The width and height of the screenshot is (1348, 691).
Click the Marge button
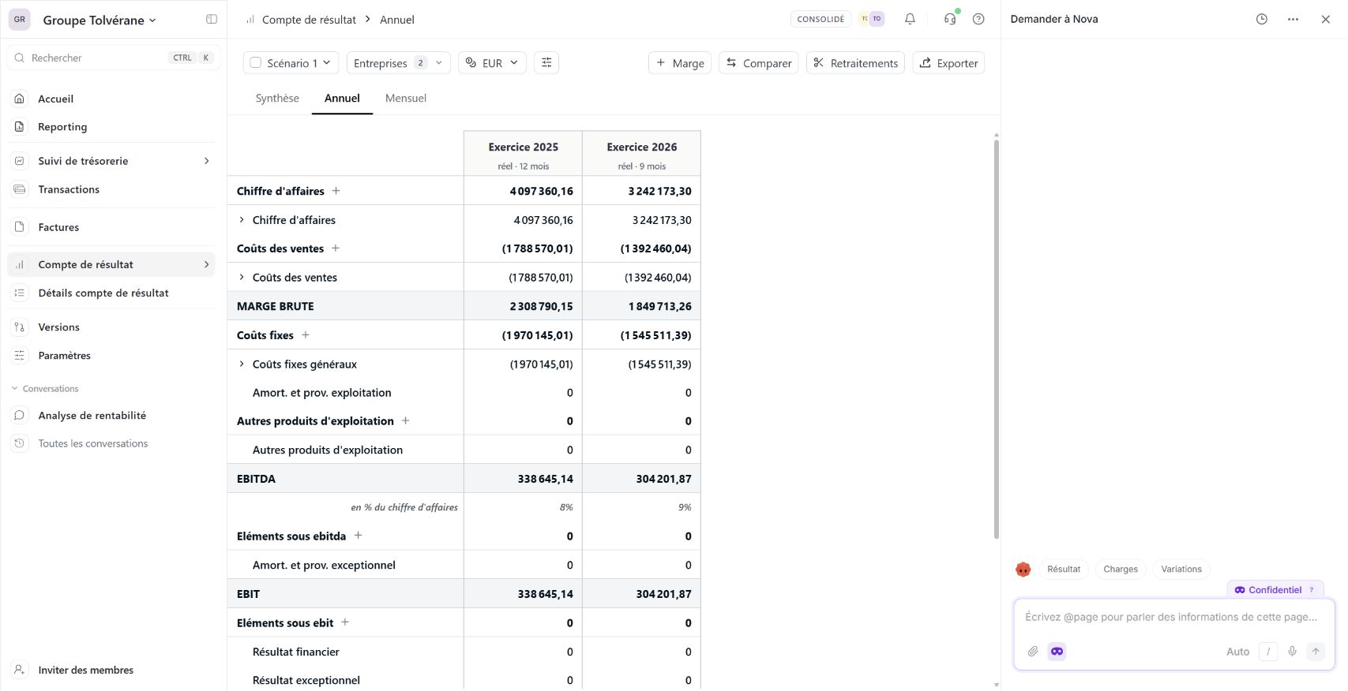tap(680, 63)
